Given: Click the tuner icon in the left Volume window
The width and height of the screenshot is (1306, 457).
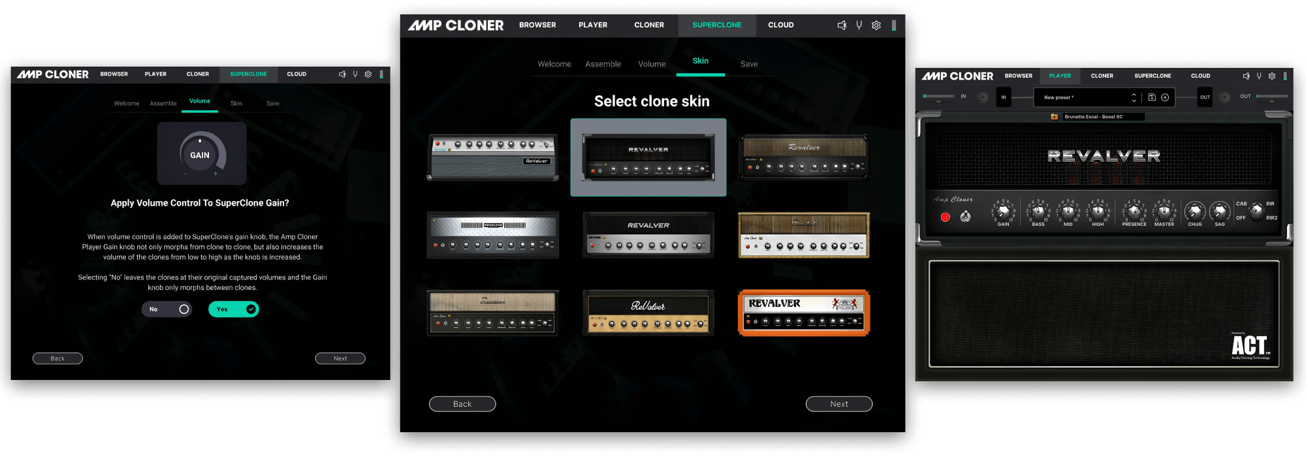Looking at the screenshot, I should pyautogui.click(x=355, y=74).
